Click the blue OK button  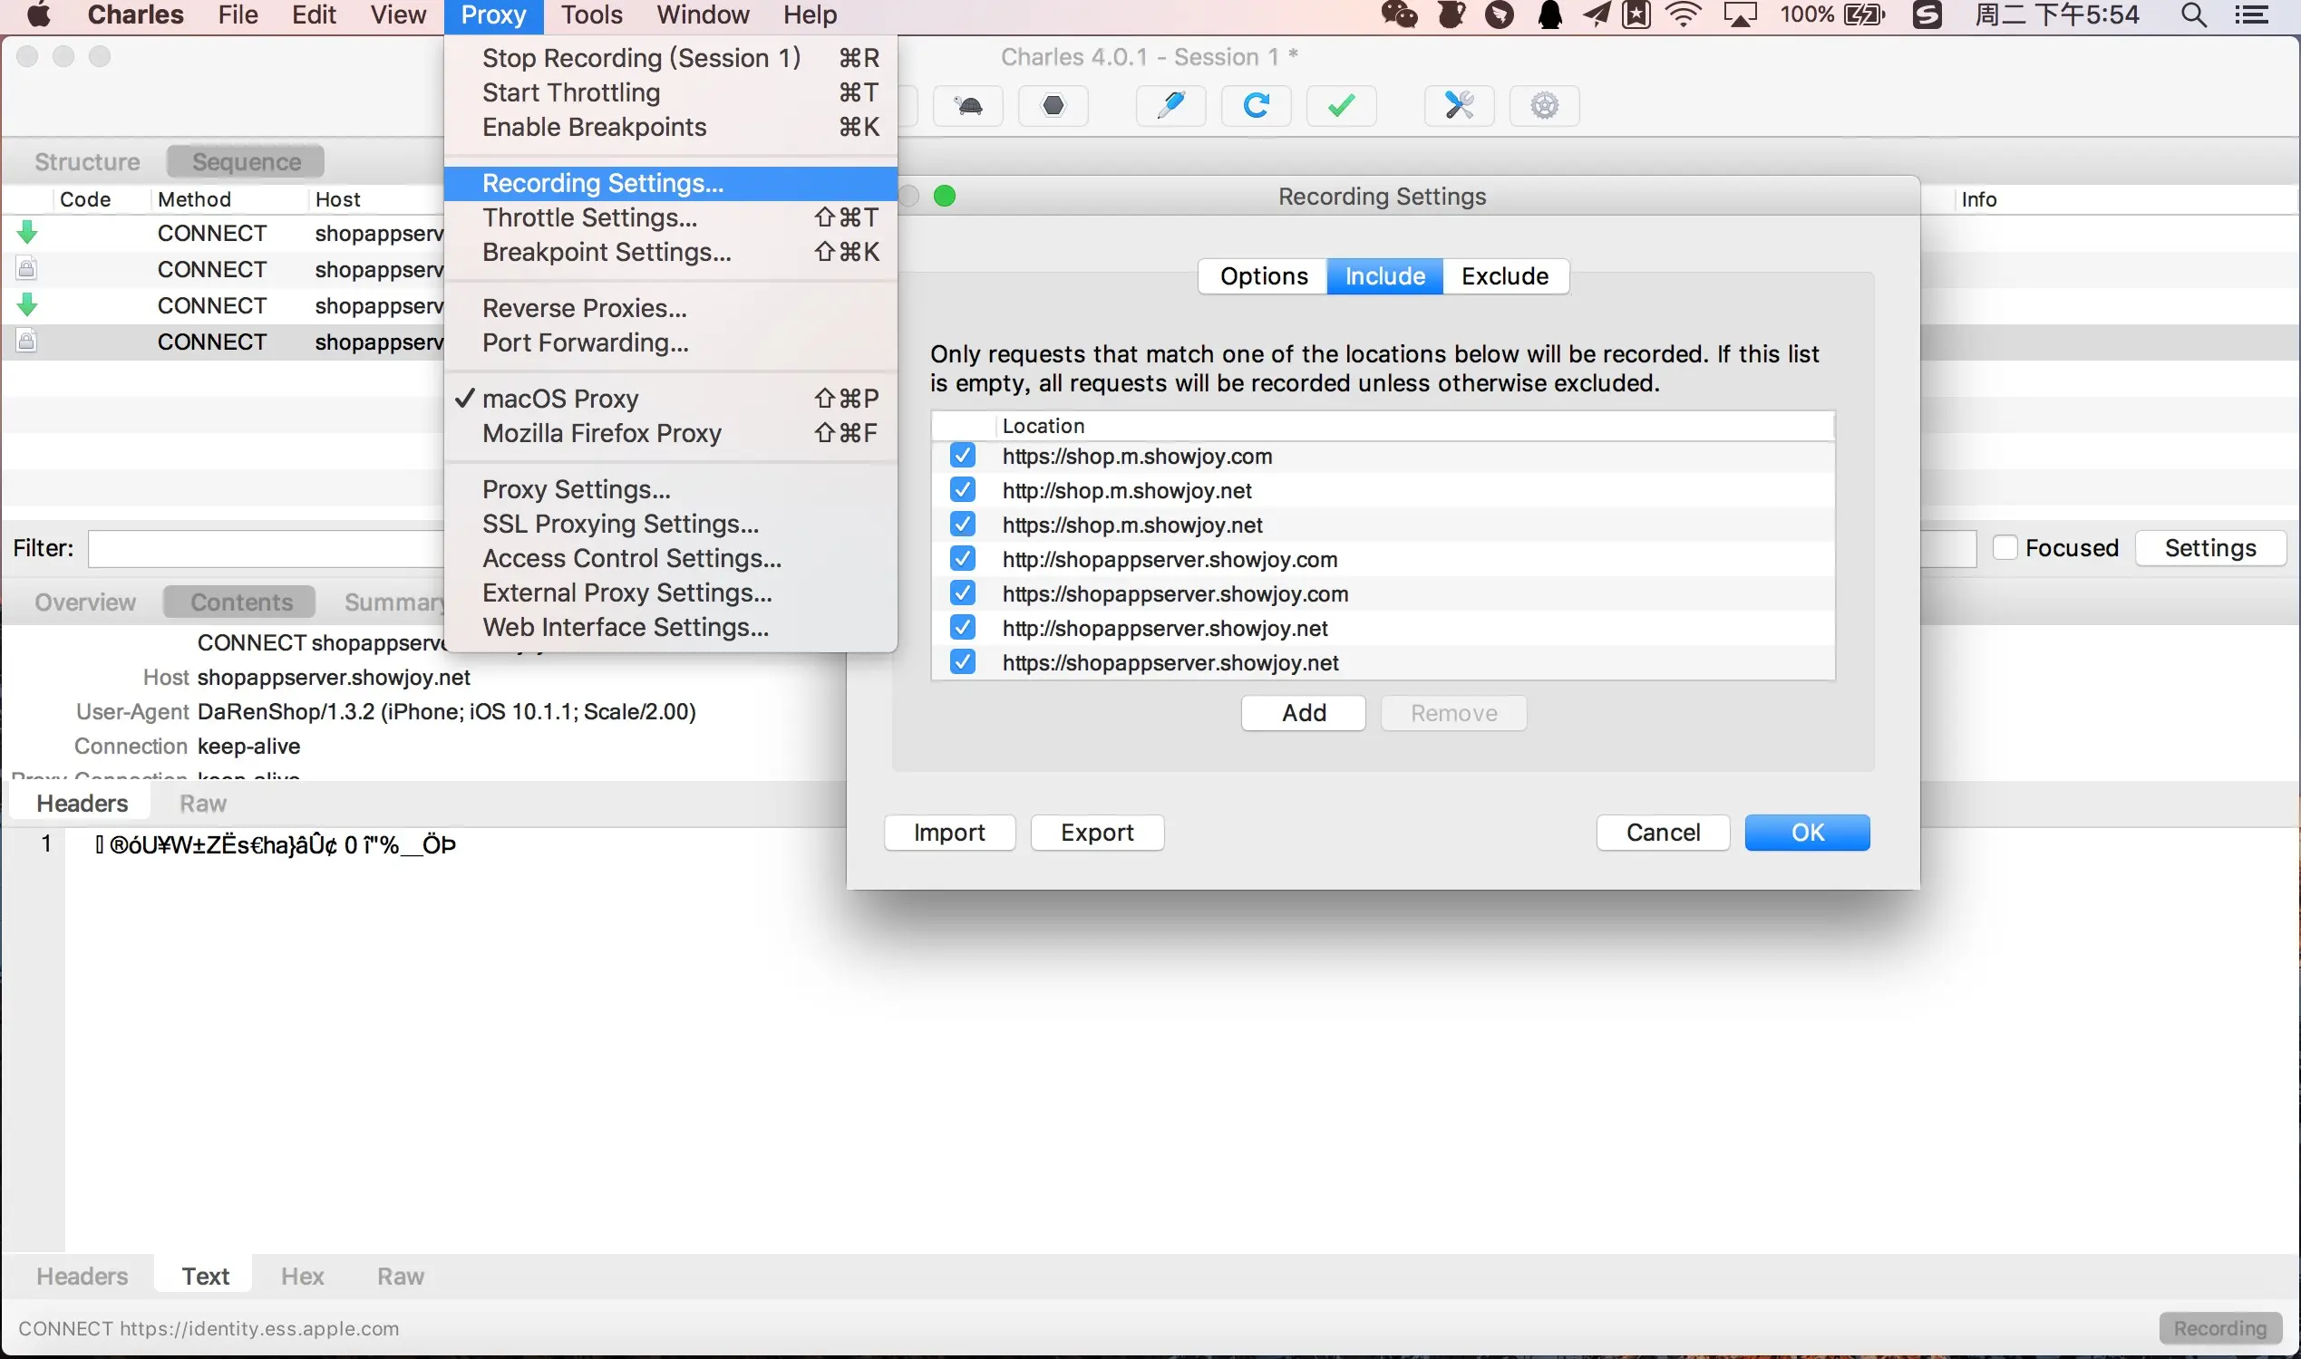[x=1806, y=833]
